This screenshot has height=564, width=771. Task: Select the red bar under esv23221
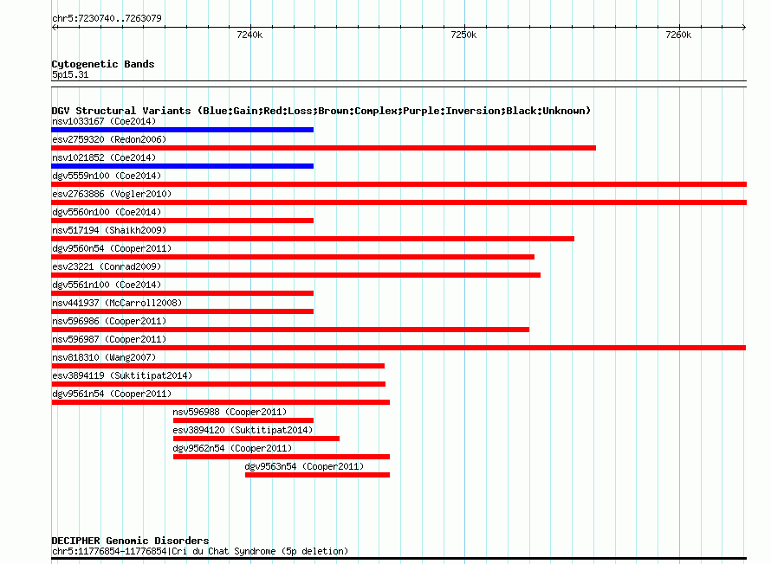(296, 275)
